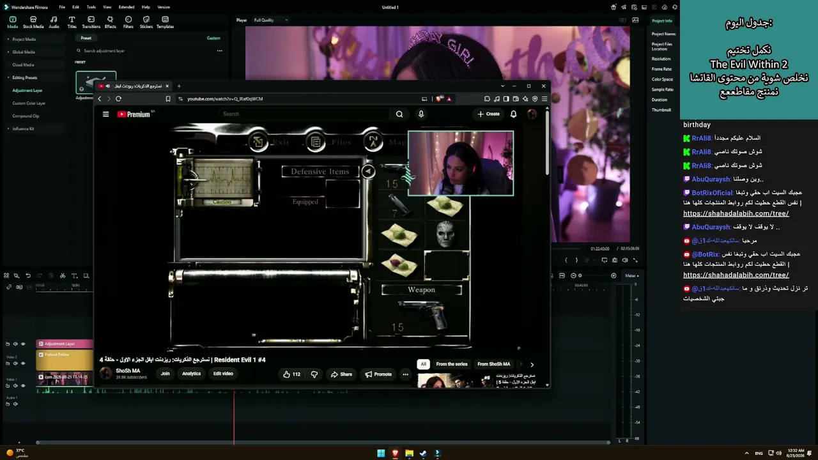Select the timeline text tool
The image size is (818, 460).
pos(74,276)
